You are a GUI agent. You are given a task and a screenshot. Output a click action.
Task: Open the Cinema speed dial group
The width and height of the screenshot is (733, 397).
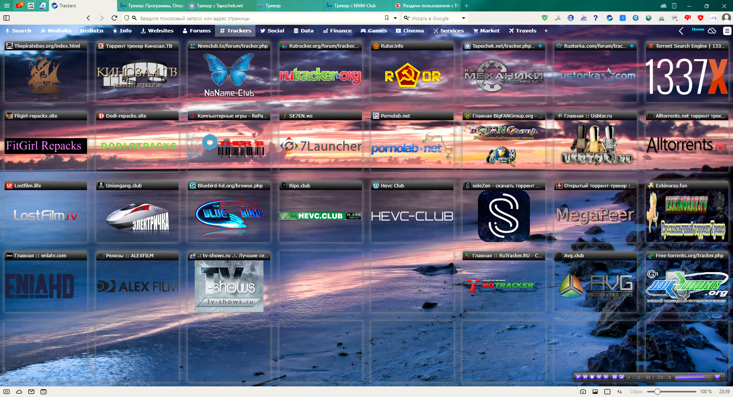pyautogui.click(x=410, y=31)
